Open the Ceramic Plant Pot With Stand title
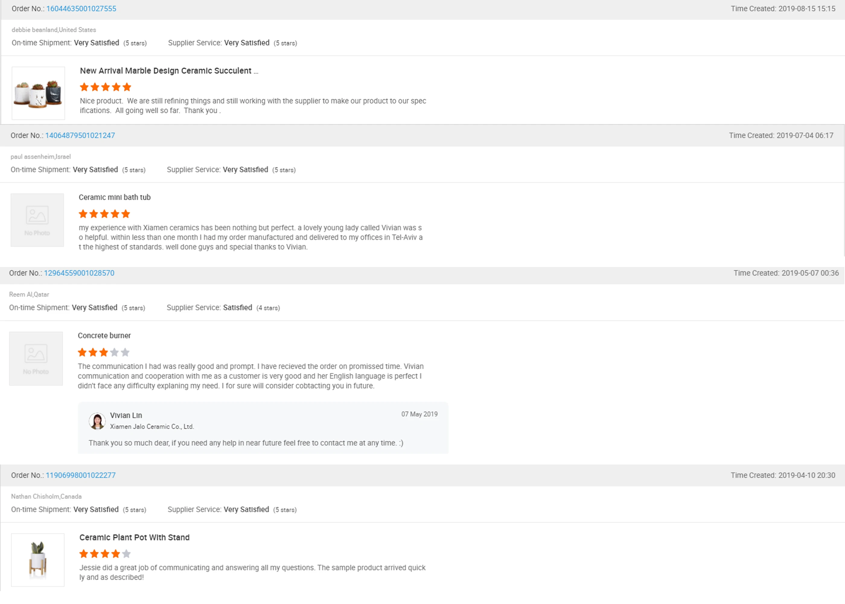 (x=135, y=538)
